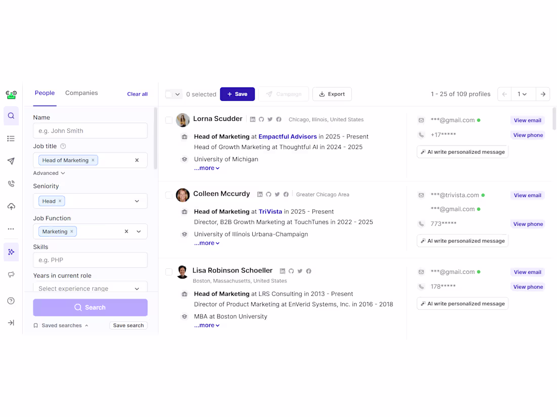Click the Export button
This screenshot has width=557, height=417.
[x=332, y=94]
